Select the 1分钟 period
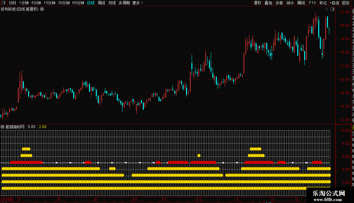Screen dimensions: 354x203 (x=24, y=3)
